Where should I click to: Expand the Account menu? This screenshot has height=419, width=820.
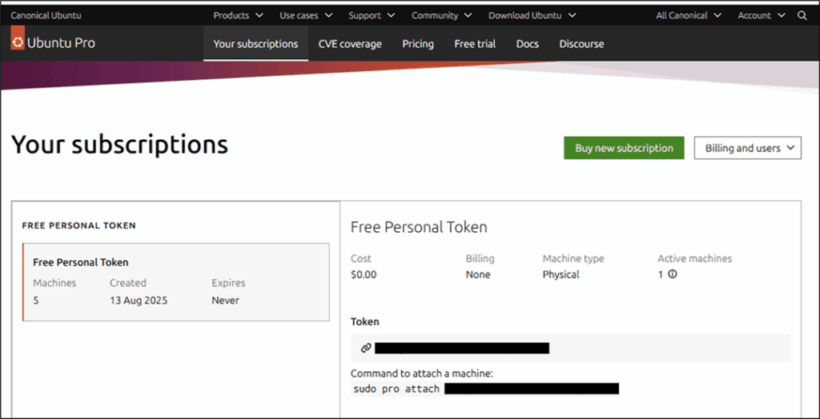[761, 16]
